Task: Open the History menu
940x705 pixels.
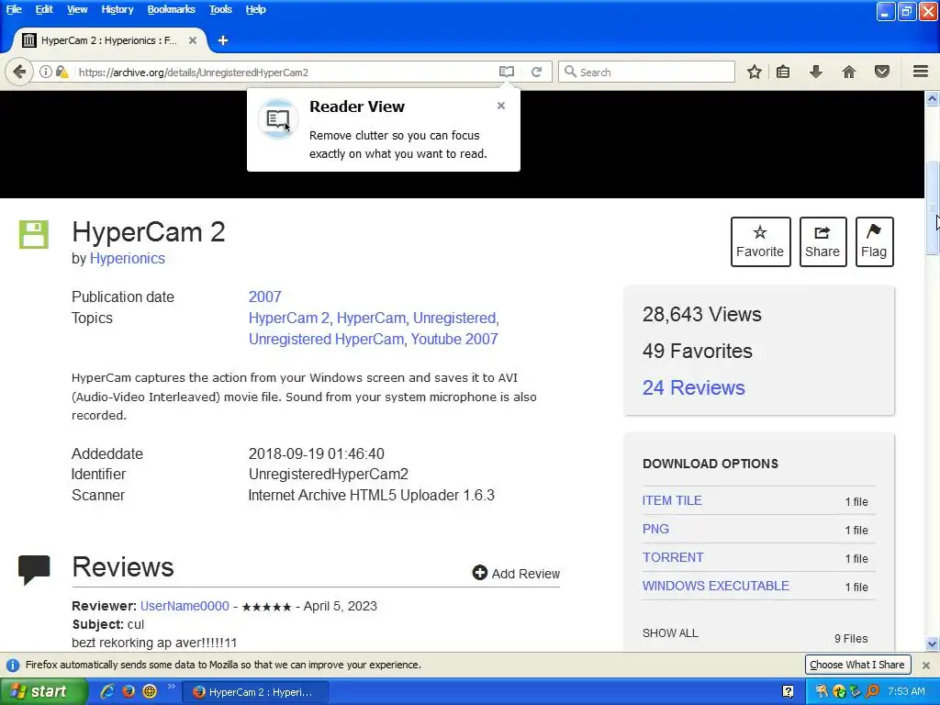Action: [x=117, y=9]
